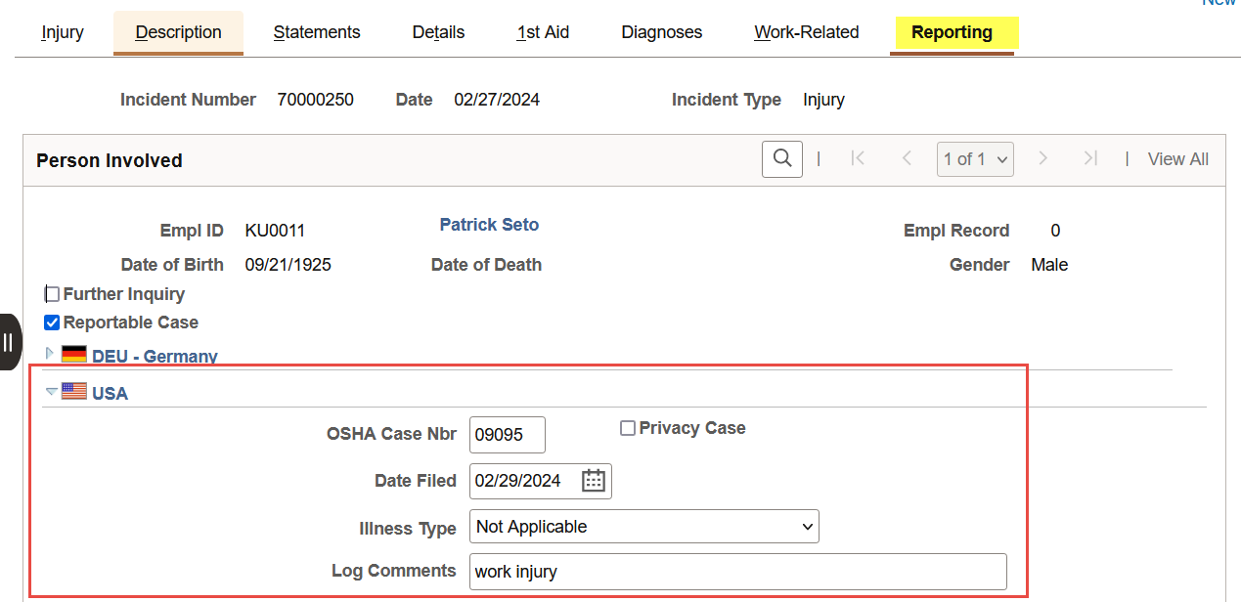Viewport: 1241px width, 602px height.
Task: Switch to the Diagnoses tab
Action: (x=661, y=32)
